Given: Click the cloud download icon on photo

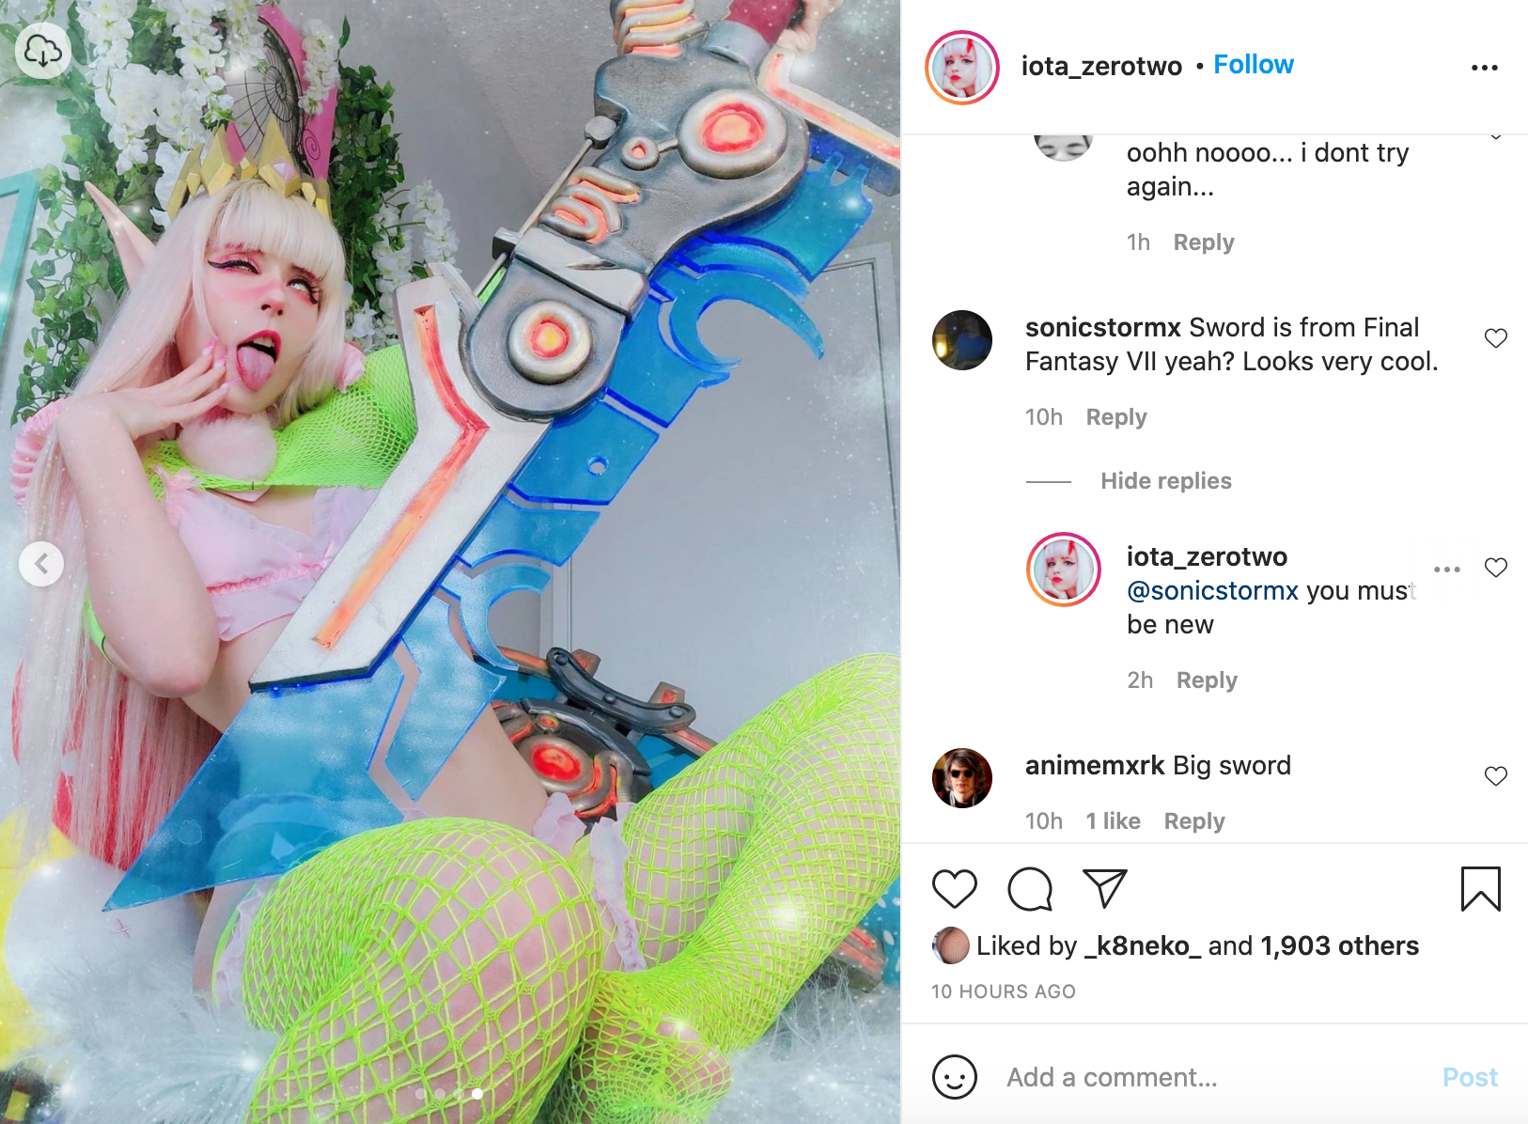Looking at the screenshot, I should [43, 51].
